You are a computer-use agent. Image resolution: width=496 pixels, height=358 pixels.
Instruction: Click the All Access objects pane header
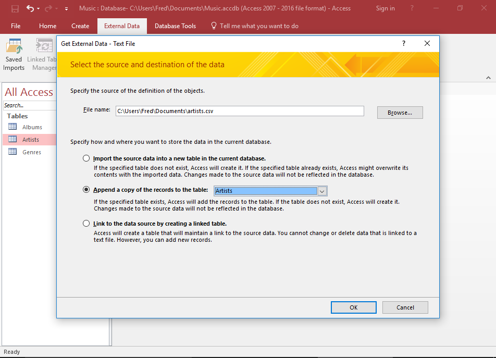coord(29,92)
